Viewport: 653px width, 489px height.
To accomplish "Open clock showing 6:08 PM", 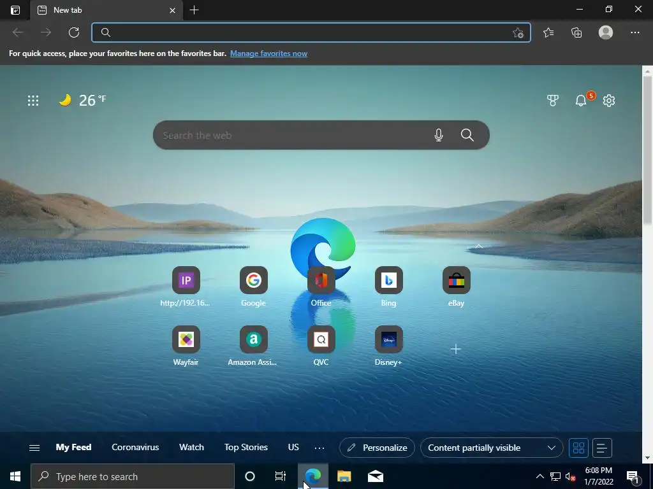I will (598, 476).
